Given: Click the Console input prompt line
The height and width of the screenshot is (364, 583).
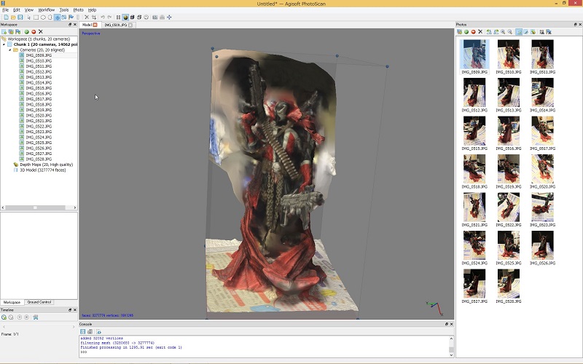Looking at the screenshot, I should point(264,352).
